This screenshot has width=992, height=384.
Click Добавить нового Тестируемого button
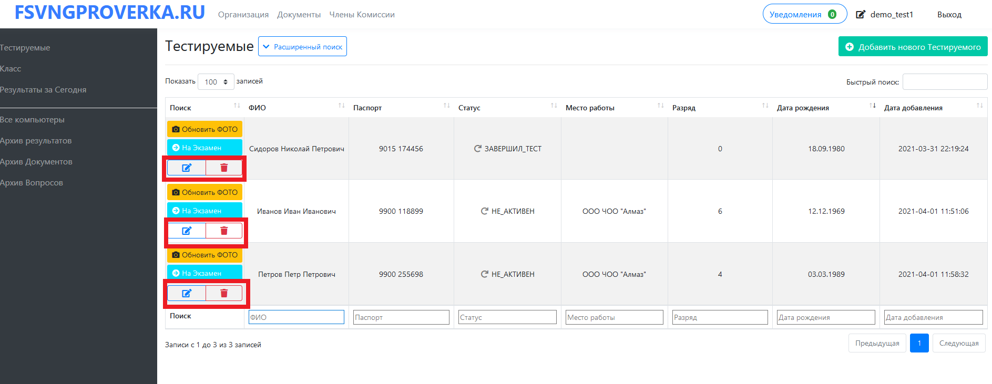pos(913,47)
